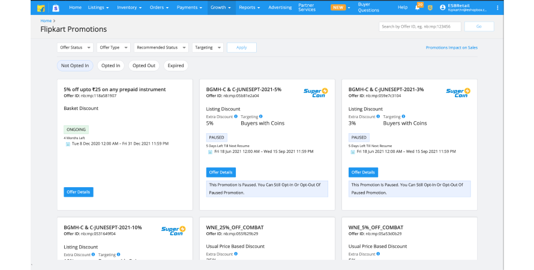Expand the Payments menu

[x=190, y=7]
